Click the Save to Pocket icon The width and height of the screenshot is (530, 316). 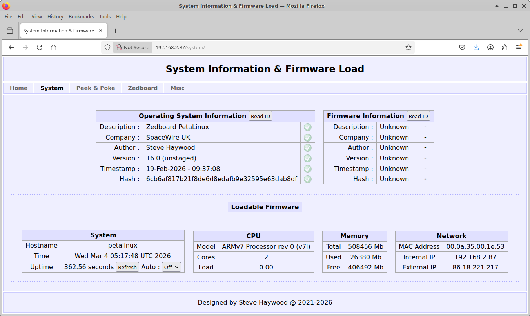click(462, 47)
